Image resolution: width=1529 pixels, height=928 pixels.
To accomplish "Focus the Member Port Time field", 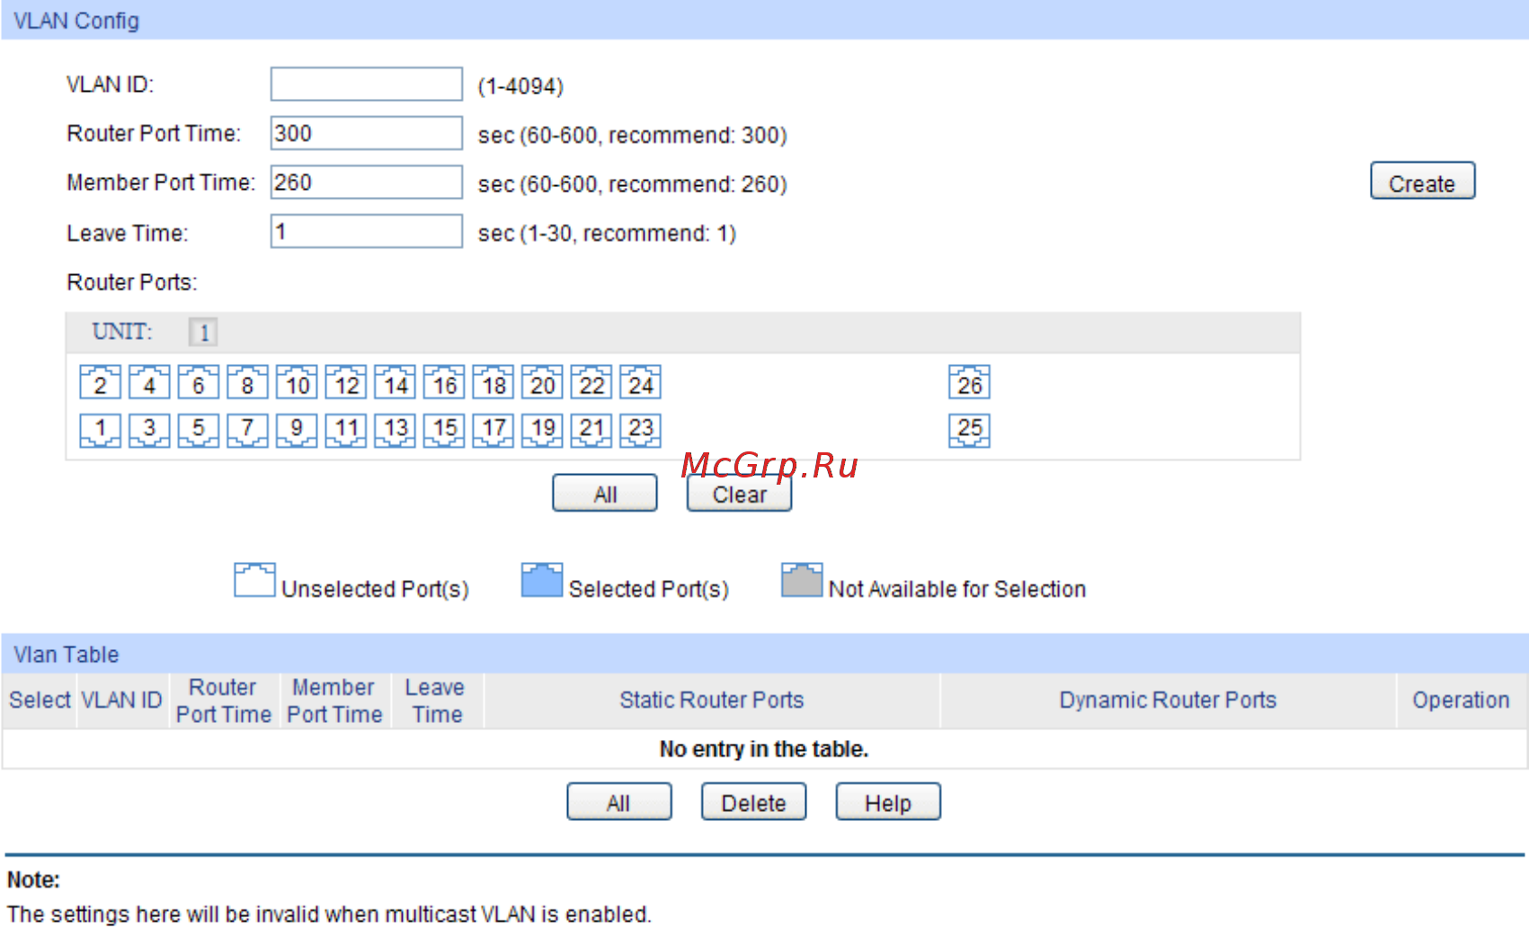I will [x=367, y=182].
